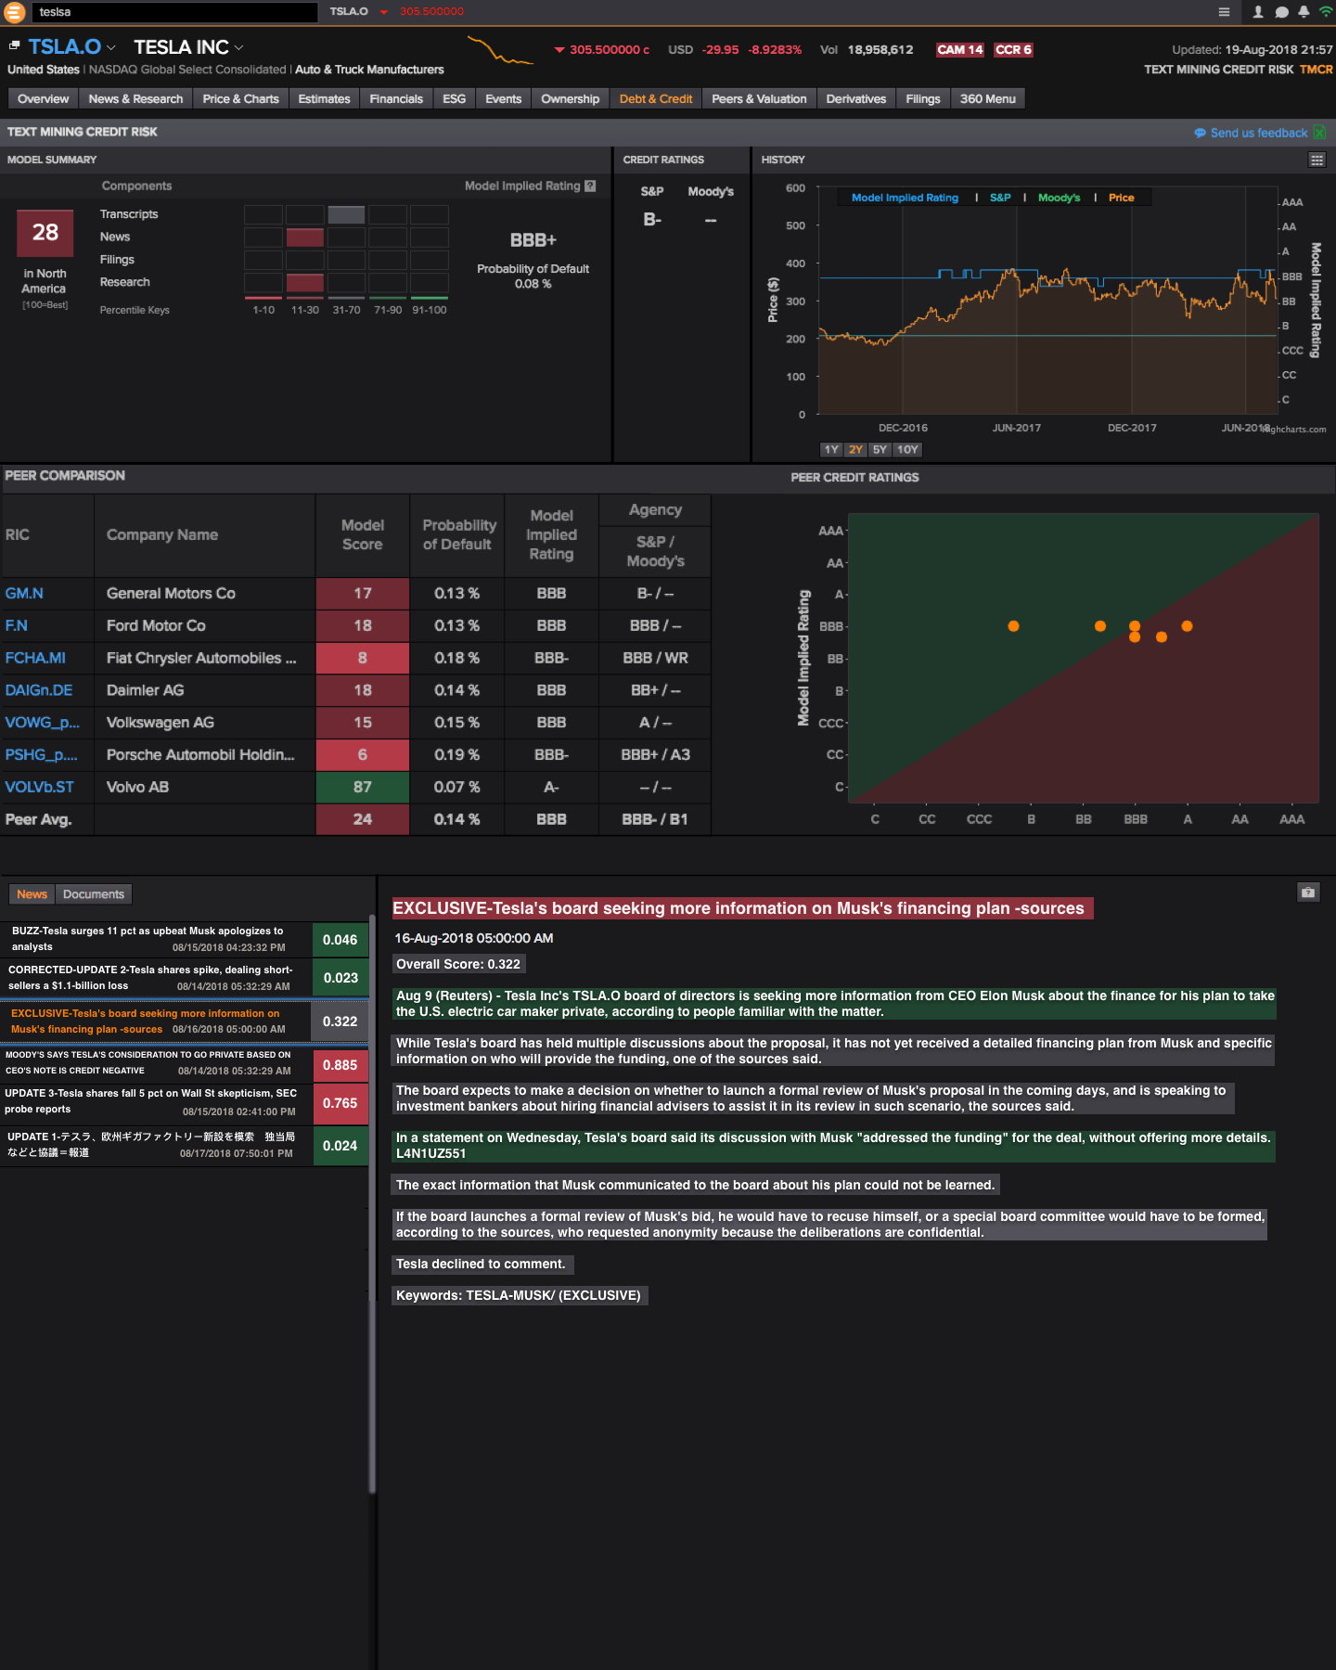Click Send us feedback link
Image resolution: width=1336 pixels, height=1670 pixels.
pyautogui.click(x=1258, y=134)
